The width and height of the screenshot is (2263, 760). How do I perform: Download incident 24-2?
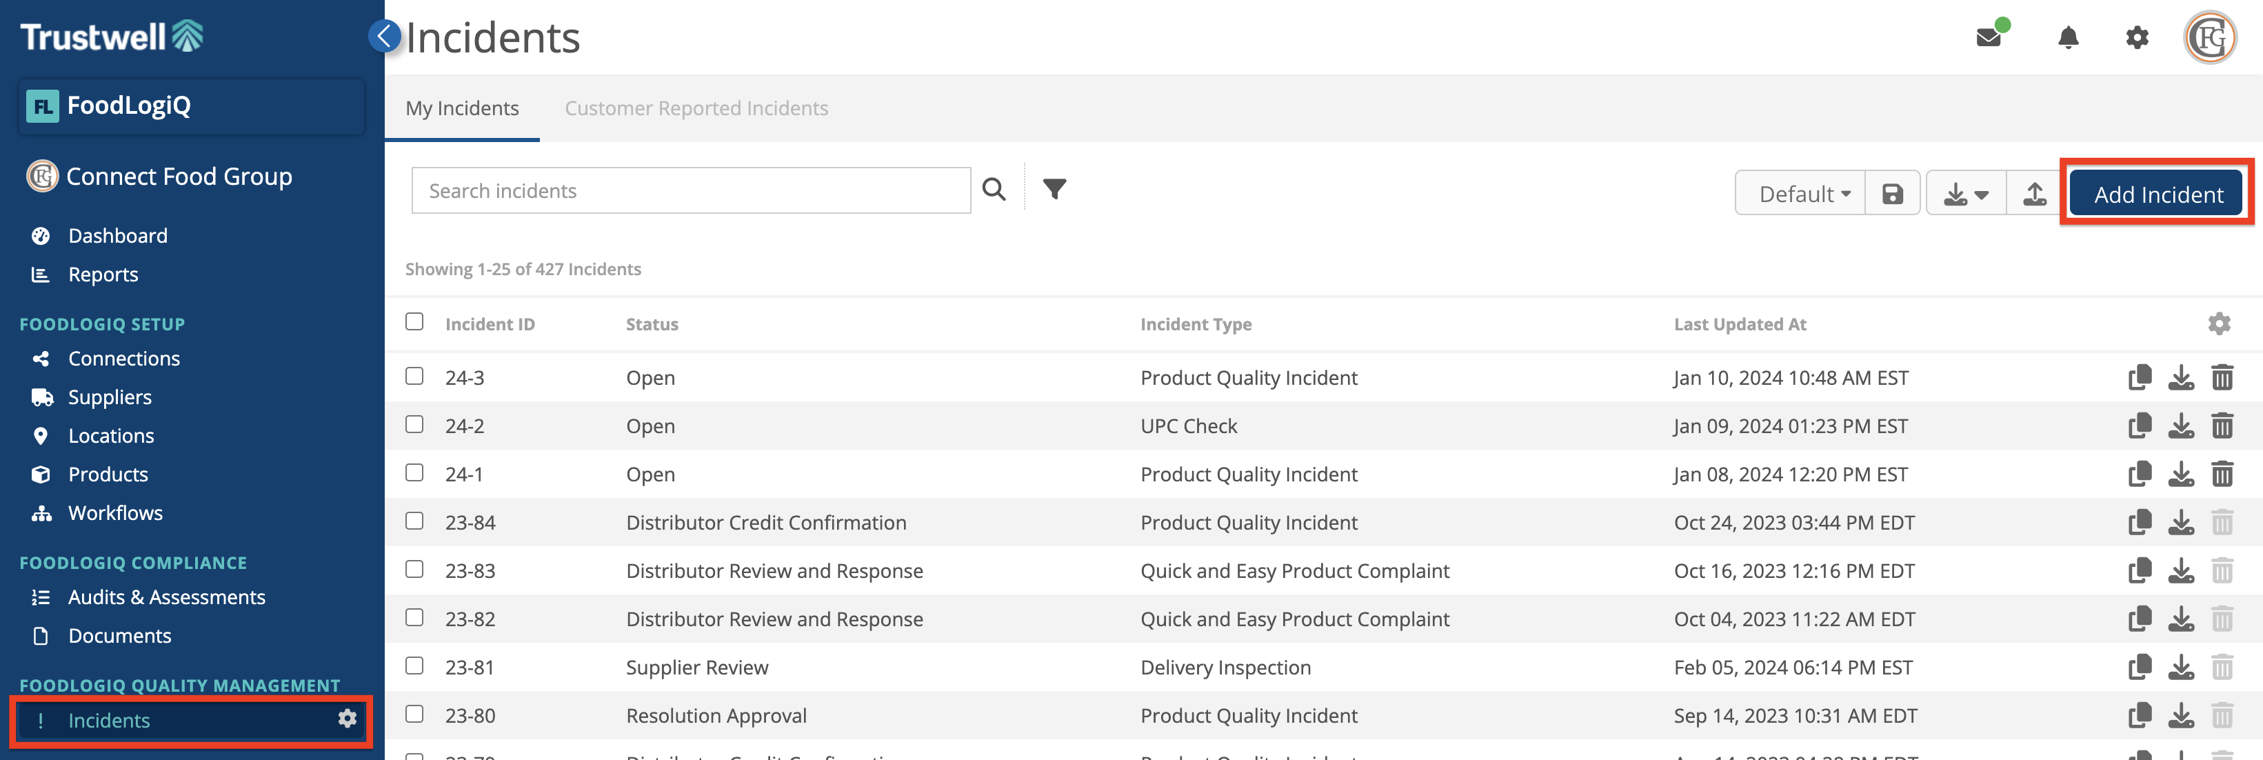(x=2180, y=426)
